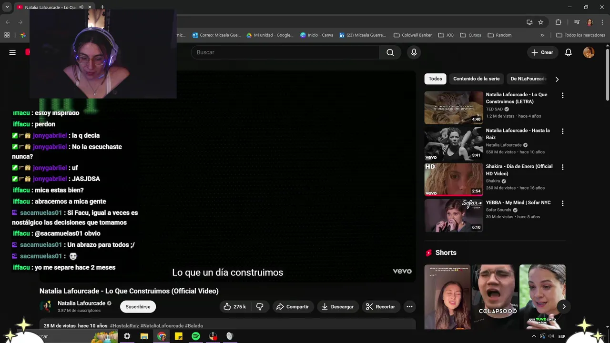Expand hidden bookmarks with double chevron
Image resolution: width=610 pixels, height=343 pixels.
pyautogui.click(x=542, y=35)
